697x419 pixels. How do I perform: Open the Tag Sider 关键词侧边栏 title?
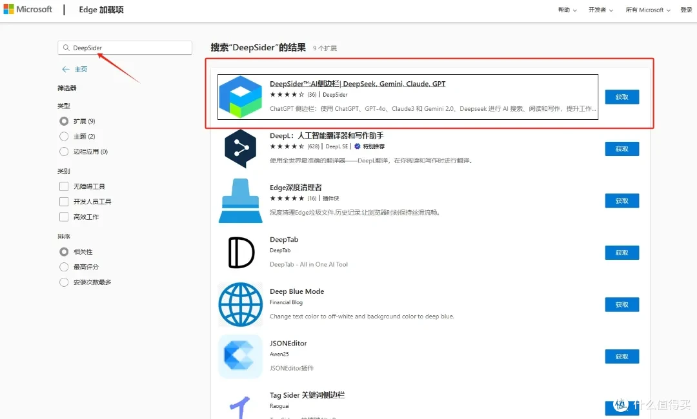point(307,395)
